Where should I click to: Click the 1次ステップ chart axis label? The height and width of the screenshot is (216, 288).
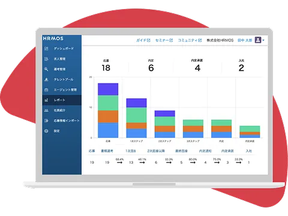(x=136, y=141)
